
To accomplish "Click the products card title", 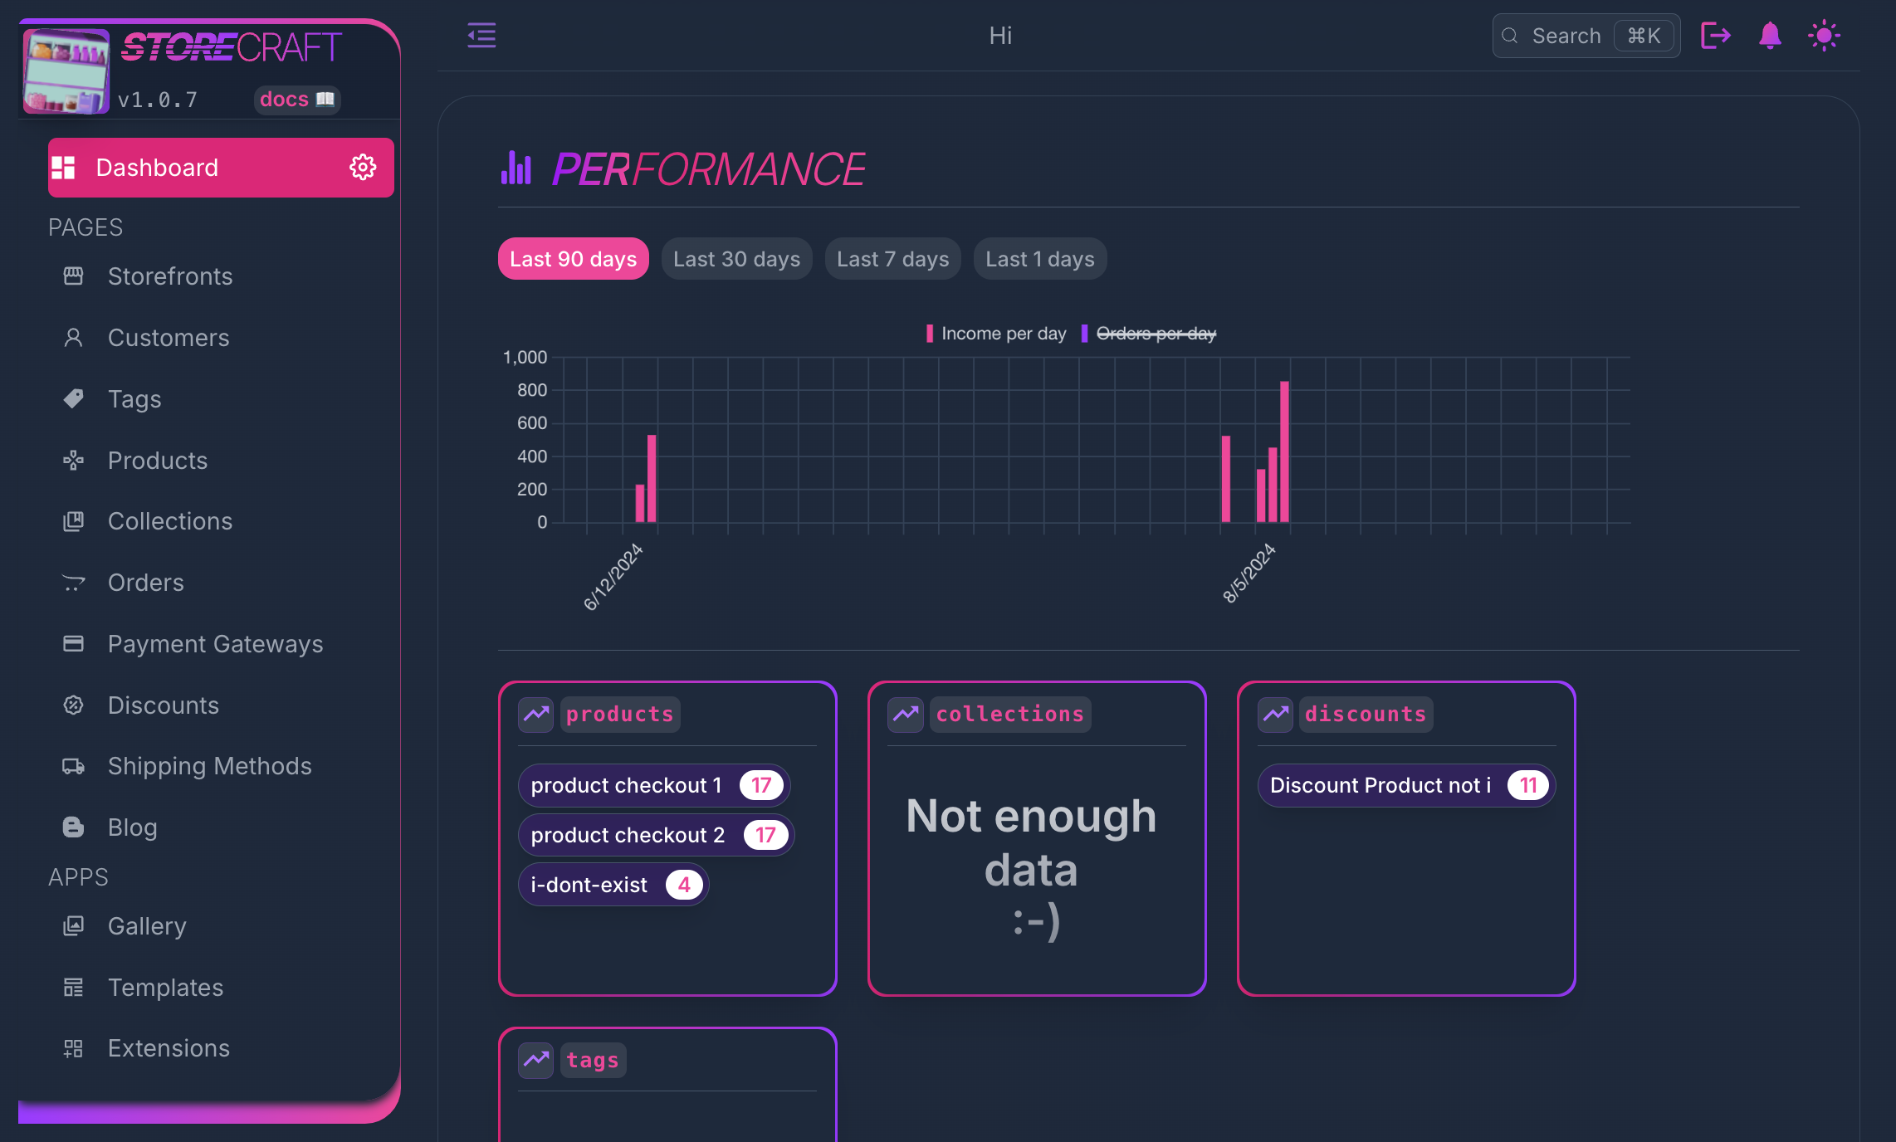I will tap(619, 714).
